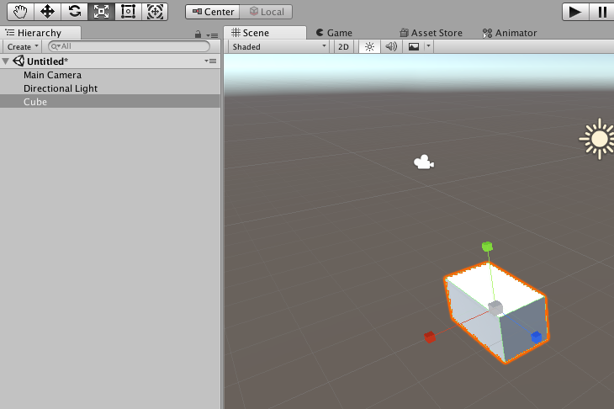
Task: Open the Animator tab
Action: pyautogui.click(x=510, y=33)
